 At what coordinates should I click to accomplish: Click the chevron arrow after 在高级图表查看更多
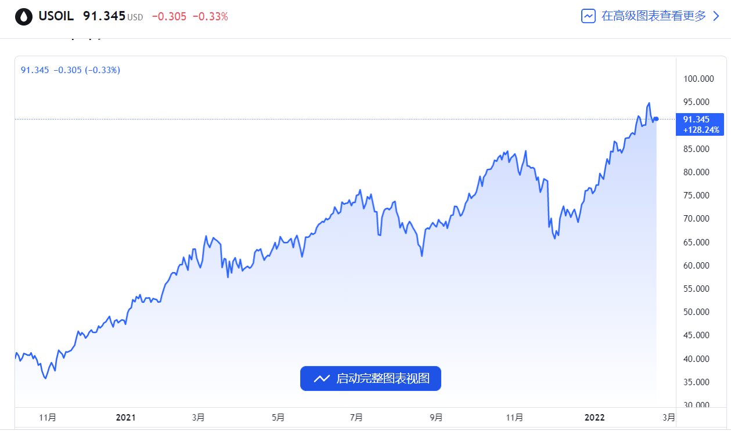[x=716, y=16]
